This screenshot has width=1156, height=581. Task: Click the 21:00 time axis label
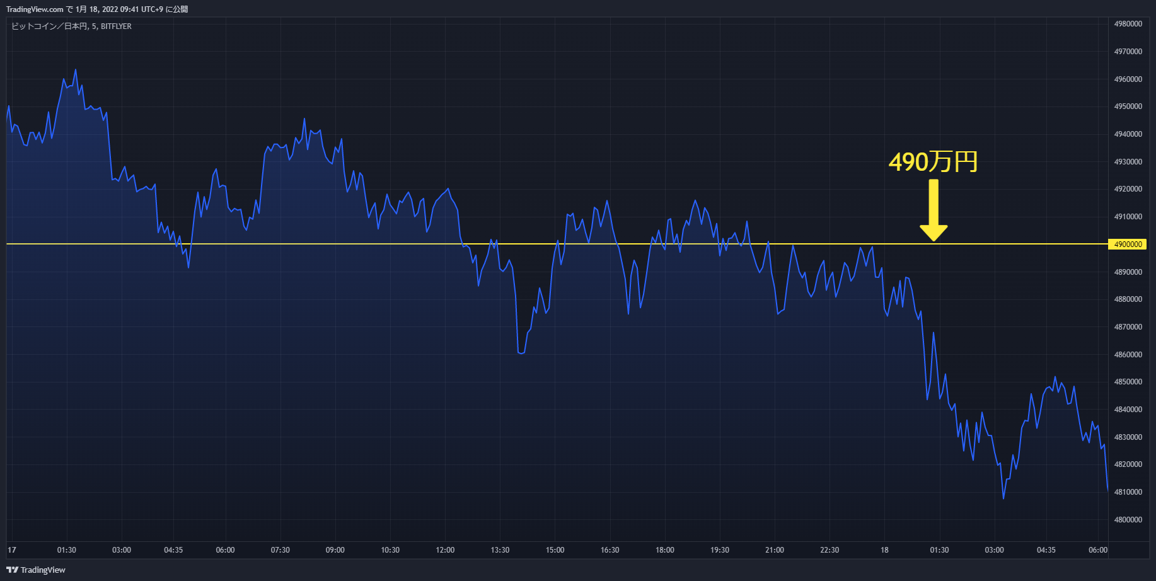click(775, 550)
